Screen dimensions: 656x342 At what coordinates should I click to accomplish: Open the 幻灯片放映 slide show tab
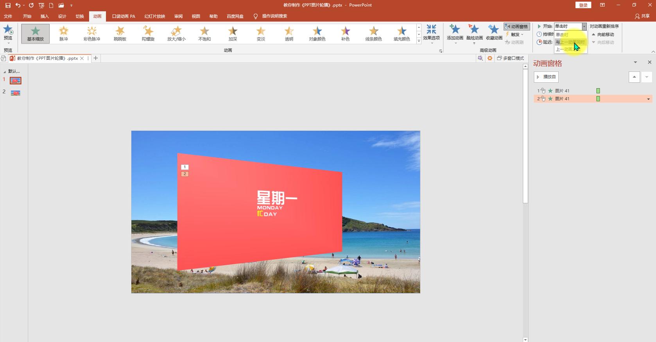pyautogui.click(x=154, y=16)
